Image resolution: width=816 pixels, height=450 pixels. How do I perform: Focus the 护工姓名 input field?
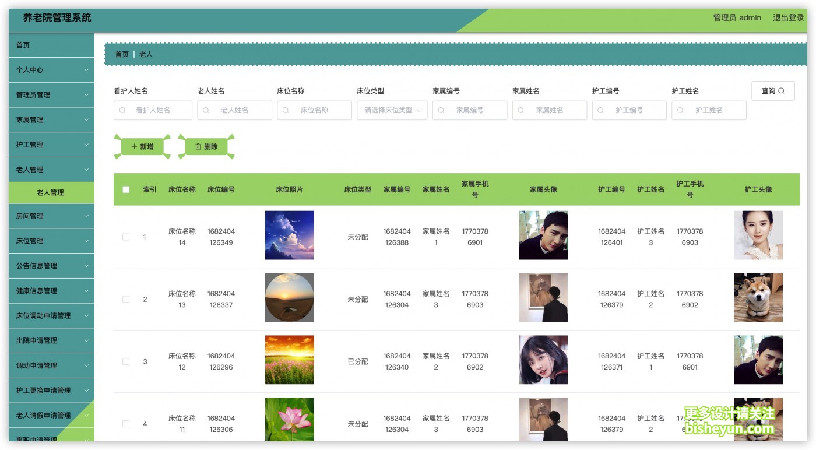point(709,110)
